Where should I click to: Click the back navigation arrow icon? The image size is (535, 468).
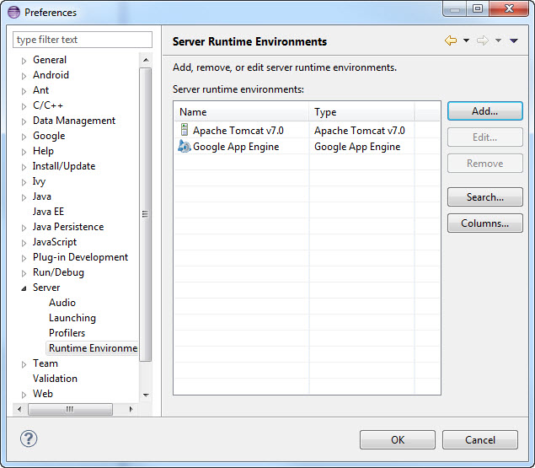coord(451,40)
